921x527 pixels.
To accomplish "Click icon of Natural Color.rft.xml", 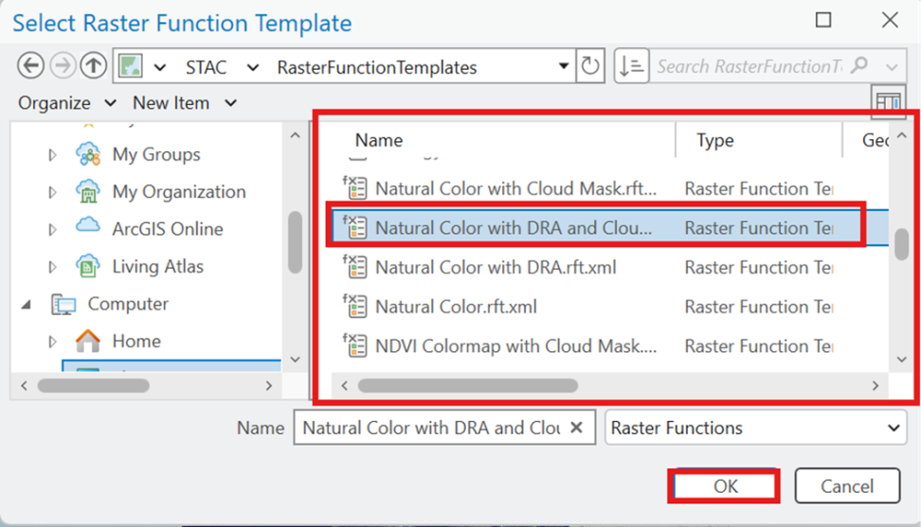I will [354, 306].
